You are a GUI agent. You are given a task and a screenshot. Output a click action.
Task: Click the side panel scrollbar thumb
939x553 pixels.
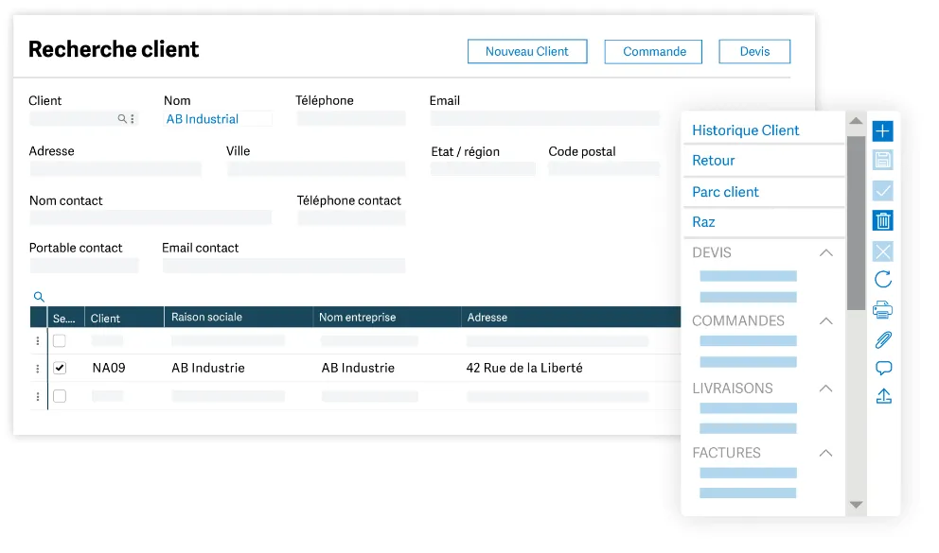(857, 223)
